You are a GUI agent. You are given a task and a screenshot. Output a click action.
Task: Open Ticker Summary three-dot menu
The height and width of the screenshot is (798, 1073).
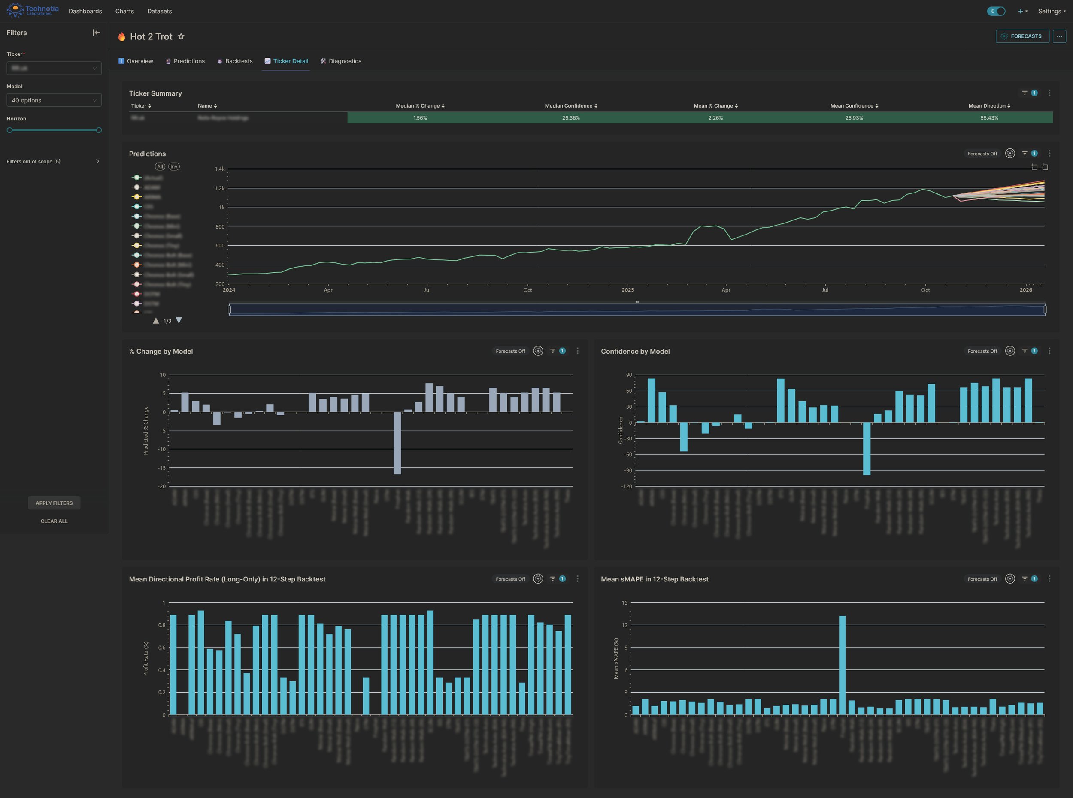click(1049, 93)
